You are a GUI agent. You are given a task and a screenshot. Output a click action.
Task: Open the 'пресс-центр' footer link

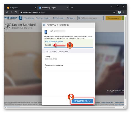(x=119, y=102)
